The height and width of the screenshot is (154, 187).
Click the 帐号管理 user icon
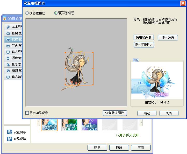tap(8, 65)
